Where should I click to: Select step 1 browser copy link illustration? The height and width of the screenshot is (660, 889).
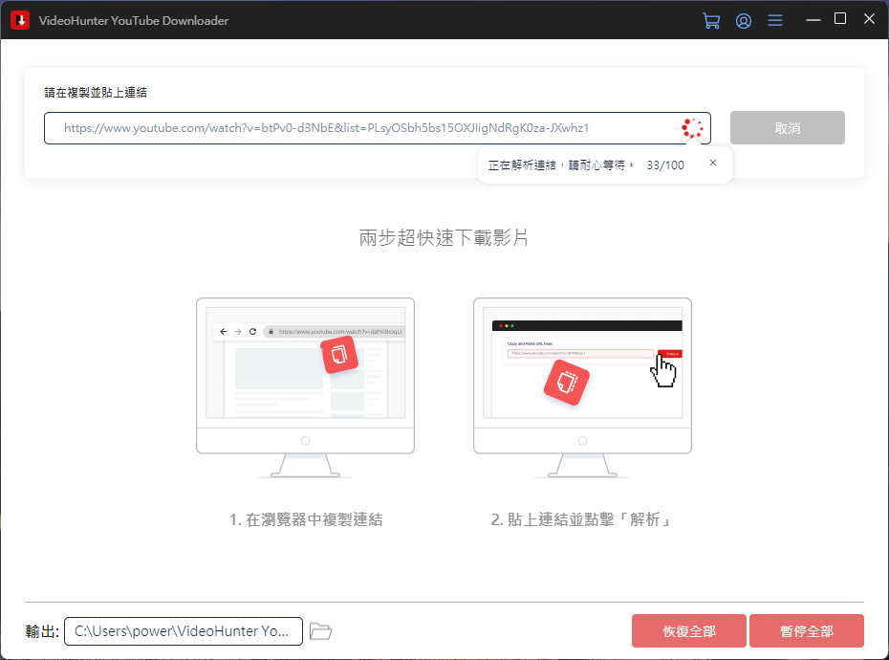[x=305, y=387]
